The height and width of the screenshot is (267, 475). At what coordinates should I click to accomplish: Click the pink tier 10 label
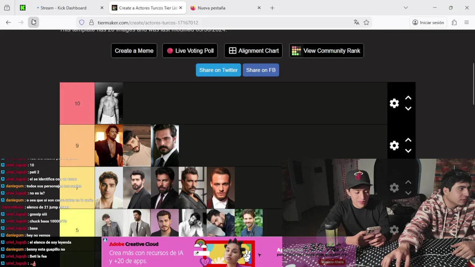[77, 103]
